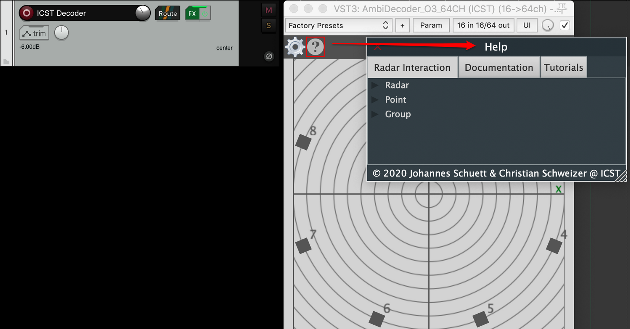This screenshot has height=329, width=630.
Task: Toggle the phase invert ø button
Action: tap(269, 56)
